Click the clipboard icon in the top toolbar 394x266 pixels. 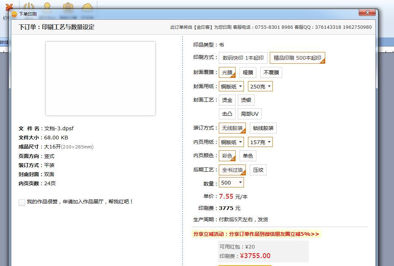pyautogui.click(x=68, y=7)
